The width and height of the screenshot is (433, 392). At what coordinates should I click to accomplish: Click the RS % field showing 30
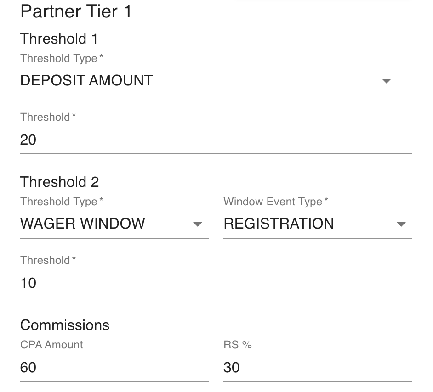tap(317, 367)
